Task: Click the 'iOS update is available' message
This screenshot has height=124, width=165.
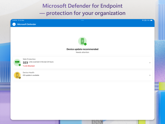Action: [x=31, y=75]
